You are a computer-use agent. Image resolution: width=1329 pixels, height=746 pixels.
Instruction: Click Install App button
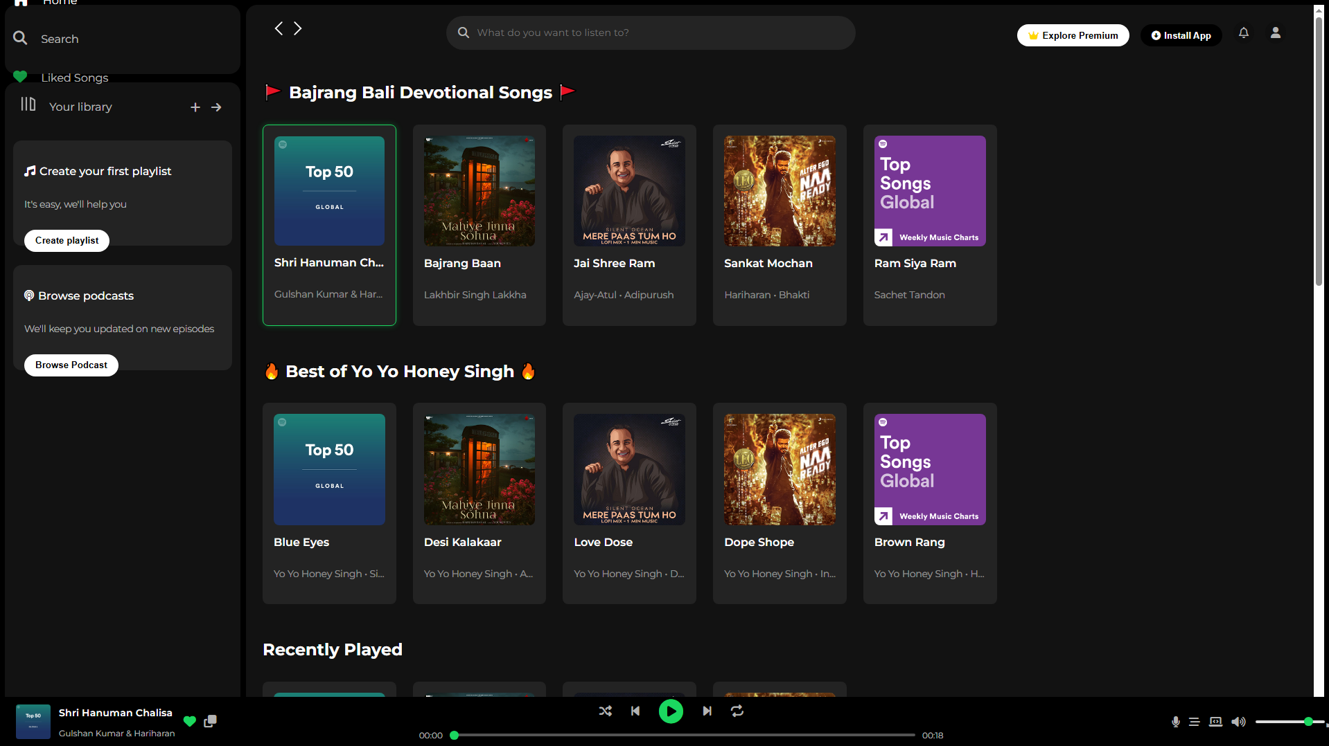click(1181, 35)
